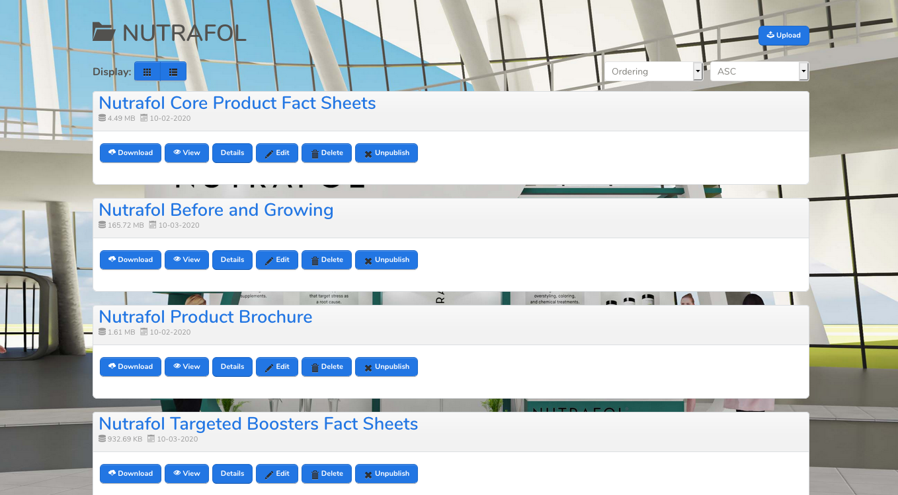Show Details for Core Product Fact Sheets
This screenshot has width=898, height=495.
coord(232,153)
